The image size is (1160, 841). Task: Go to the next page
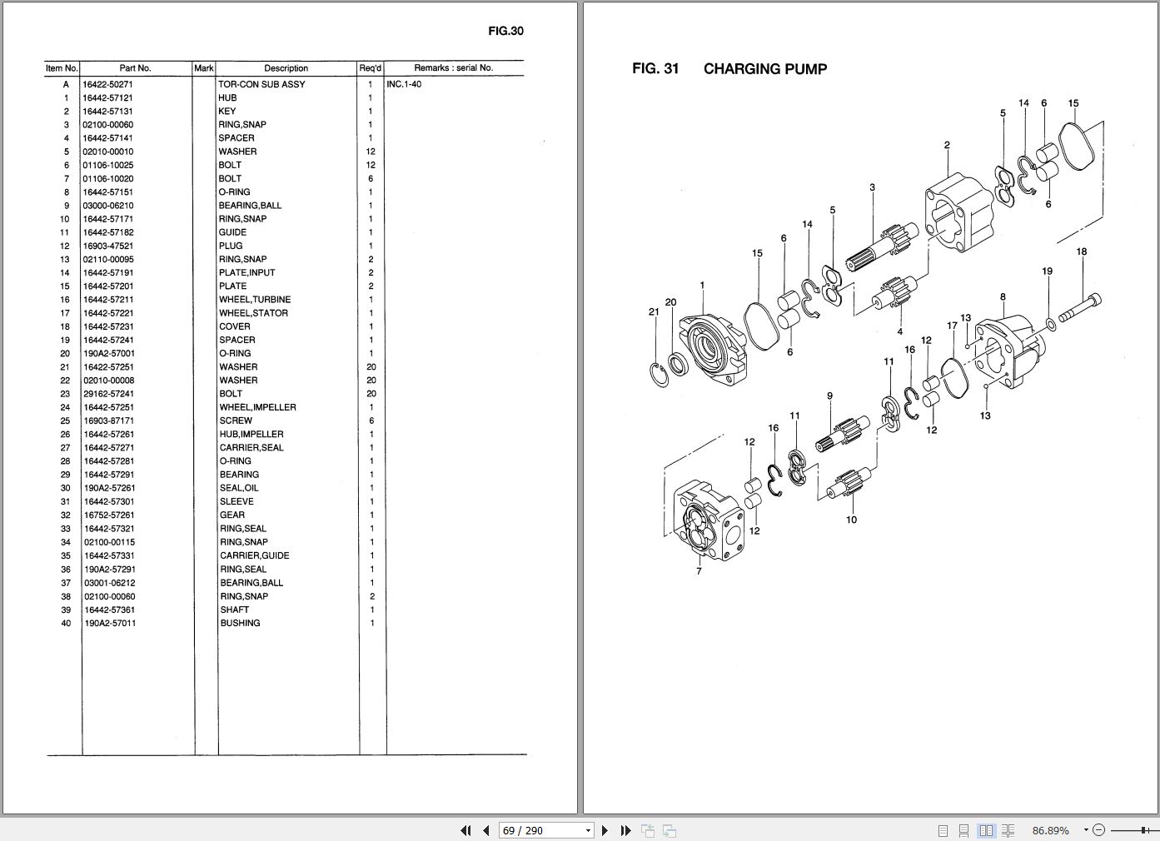pyautogui.click(x=605, y=830)
